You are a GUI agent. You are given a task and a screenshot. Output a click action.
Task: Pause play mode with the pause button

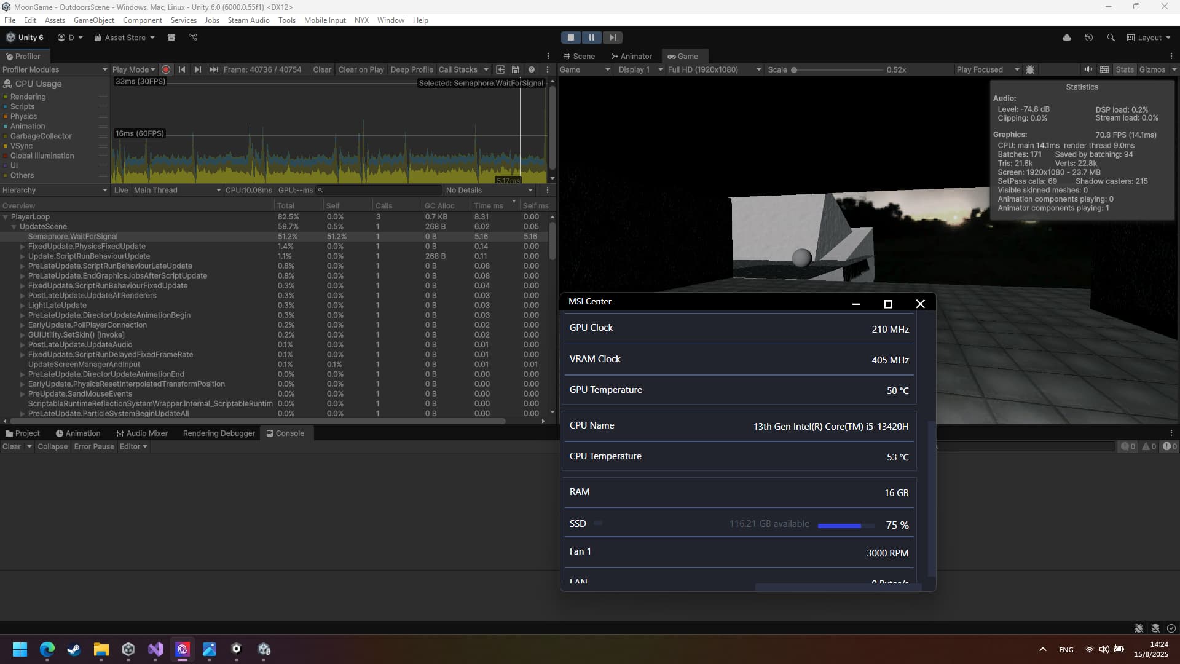tap(591, 38)
